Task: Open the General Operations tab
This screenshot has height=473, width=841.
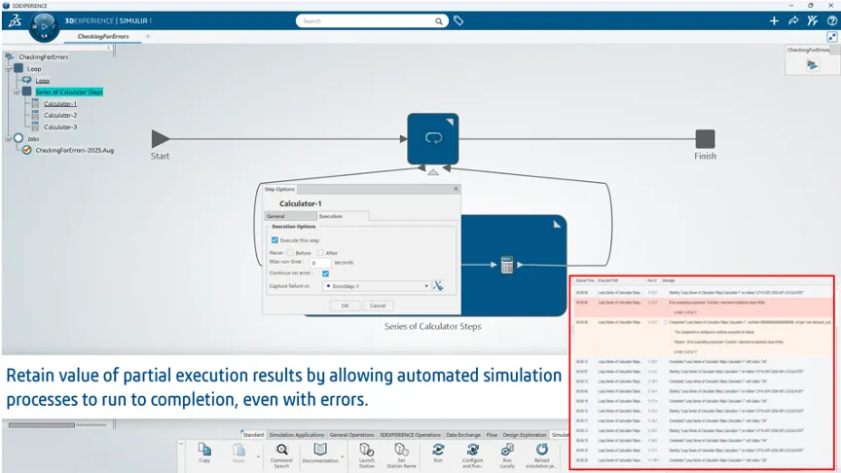Action: (351, 434)
